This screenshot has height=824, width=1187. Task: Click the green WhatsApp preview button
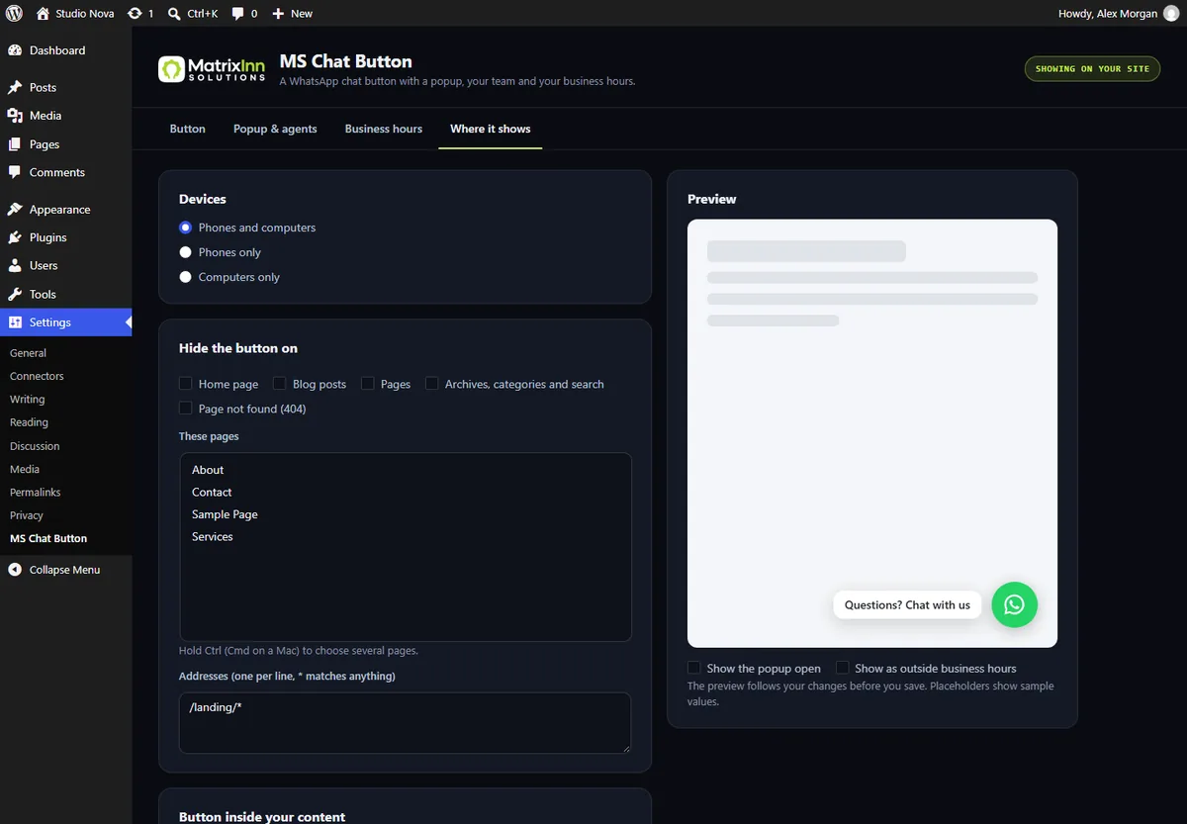click(1014, 604)
